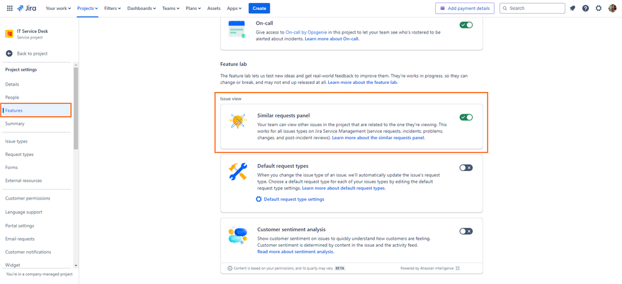The height and width of the screenshot is (284, 622).
Task: Turn off the Similar requests panel toggle
Action: (466, 117)
